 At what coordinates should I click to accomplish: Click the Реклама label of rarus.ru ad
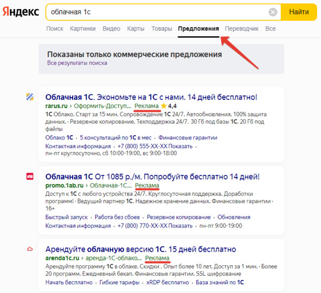click(147, 106)
